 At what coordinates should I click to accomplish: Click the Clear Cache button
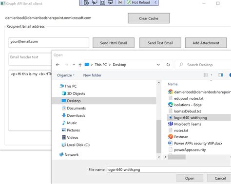point(149,18)
